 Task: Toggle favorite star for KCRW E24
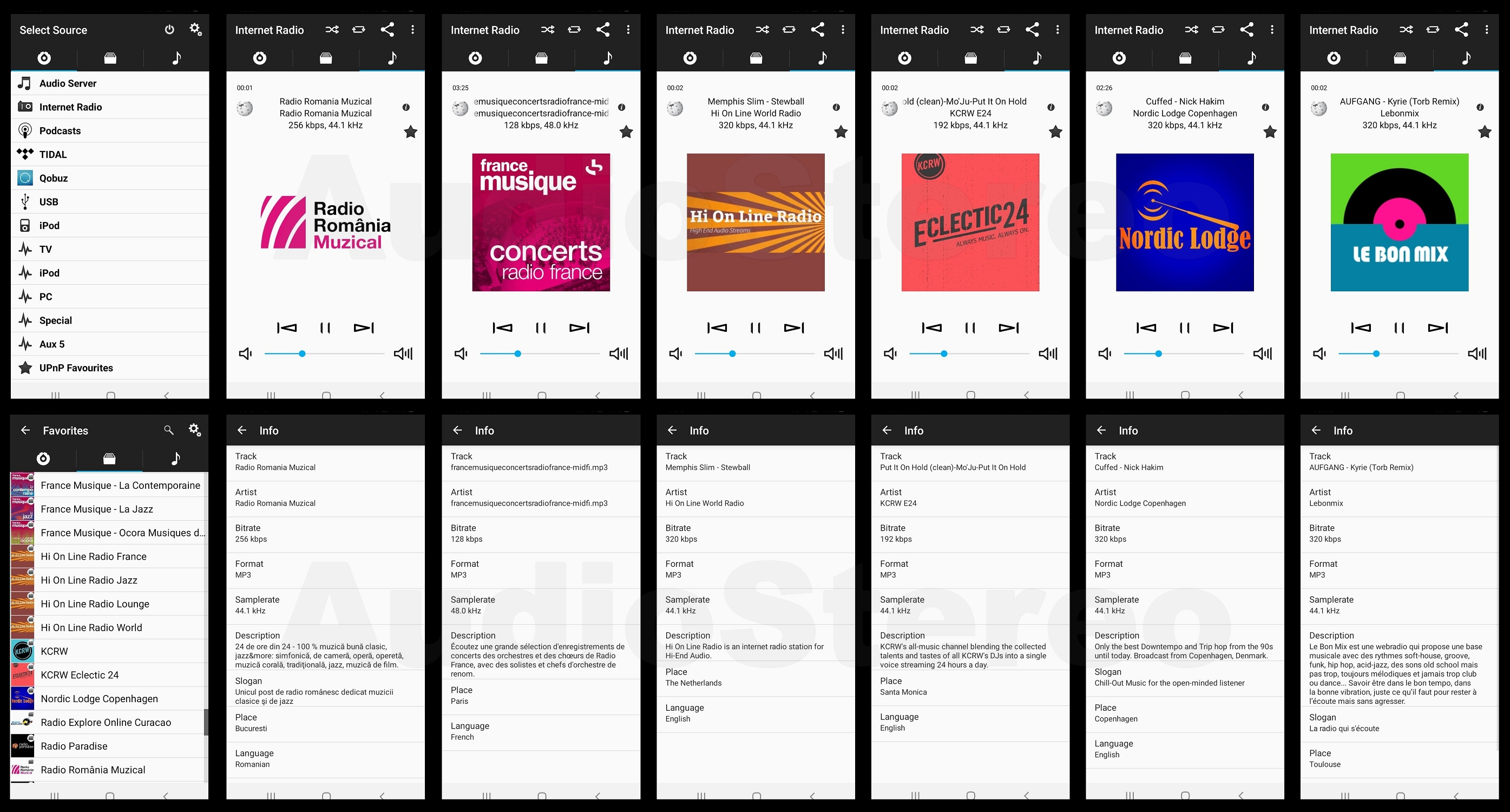click(x=1055, y=132)
